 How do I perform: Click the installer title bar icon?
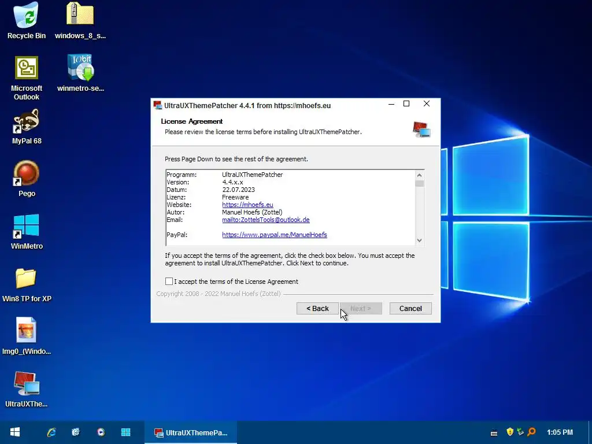(x=157, y=105)
